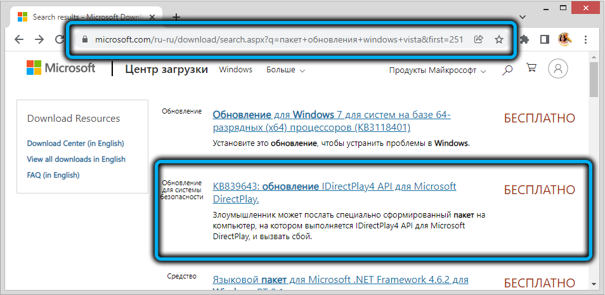The image size is (605, 295).
Task: Expand the Продукты Майкрософт dropdown
Action: pyautogui.click(x=438, y=70)
